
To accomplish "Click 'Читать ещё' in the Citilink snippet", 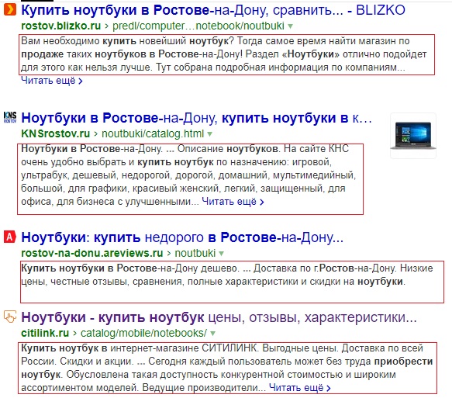I will click(300, 388).
